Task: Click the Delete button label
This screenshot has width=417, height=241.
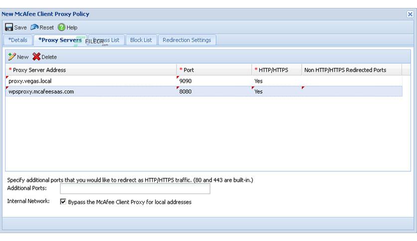Action: (49, 57)
